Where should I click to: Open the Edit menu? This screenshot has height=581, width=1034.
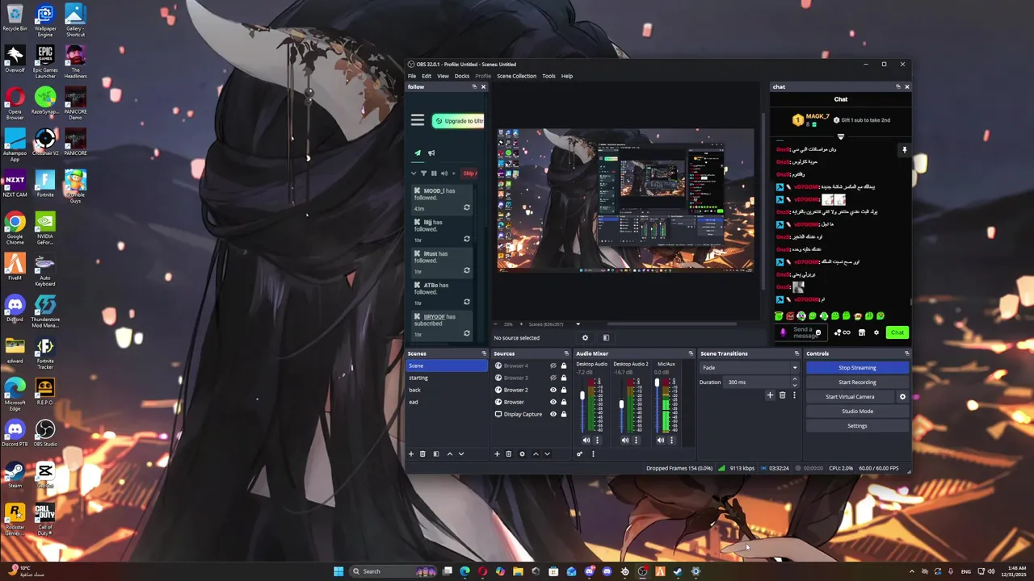pos(427,76)
